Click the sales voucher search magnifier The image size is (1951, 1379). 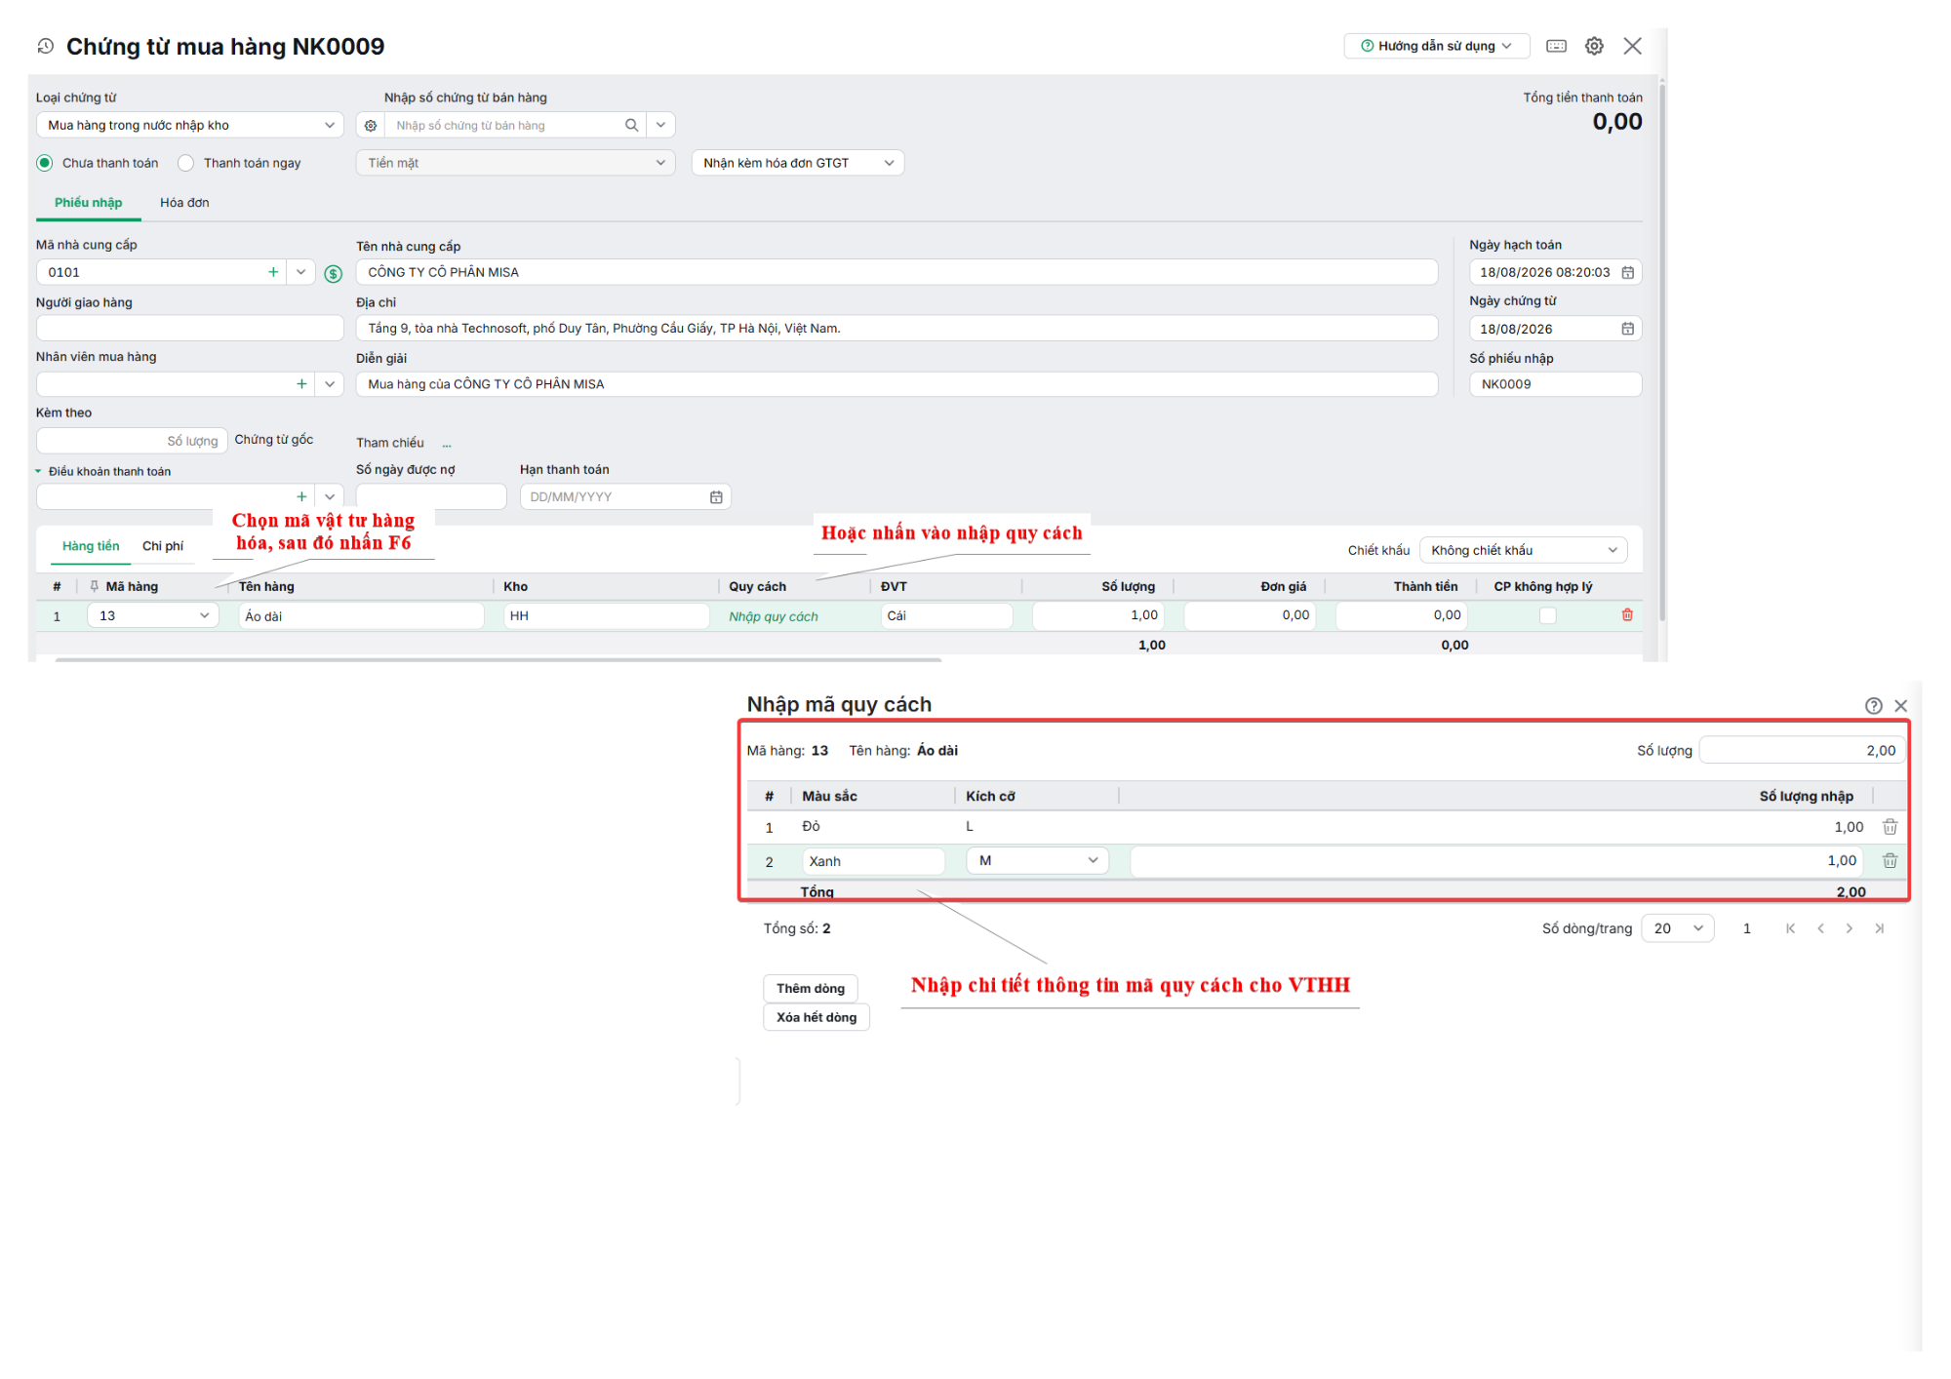click(x=631, y=125)
